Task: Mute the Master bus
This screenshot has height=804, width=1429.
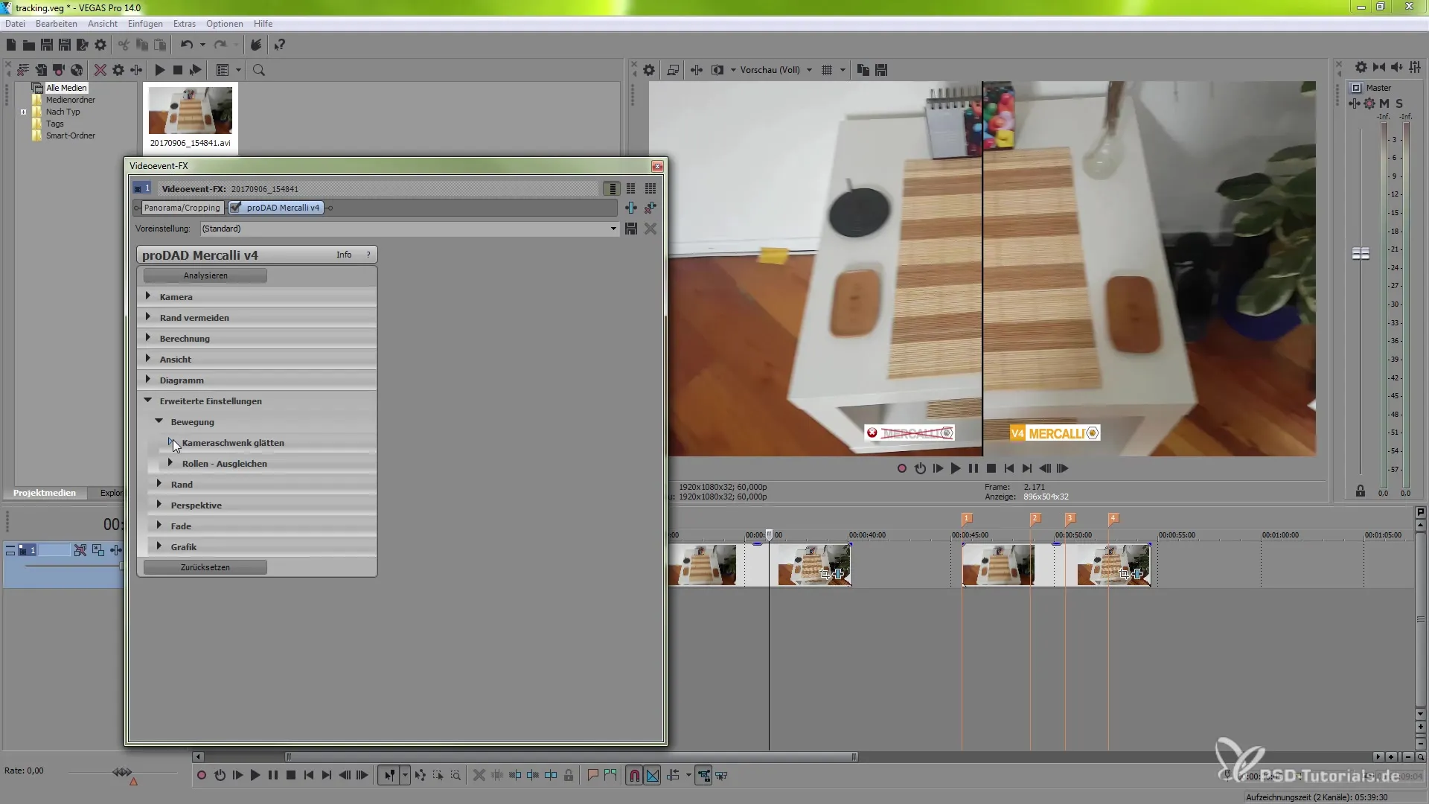Action: 1384,103
